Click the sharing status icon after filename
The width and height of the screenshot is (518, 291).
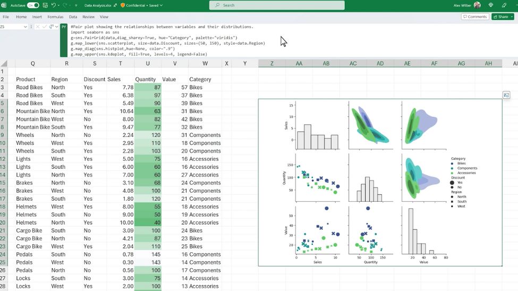115,5
